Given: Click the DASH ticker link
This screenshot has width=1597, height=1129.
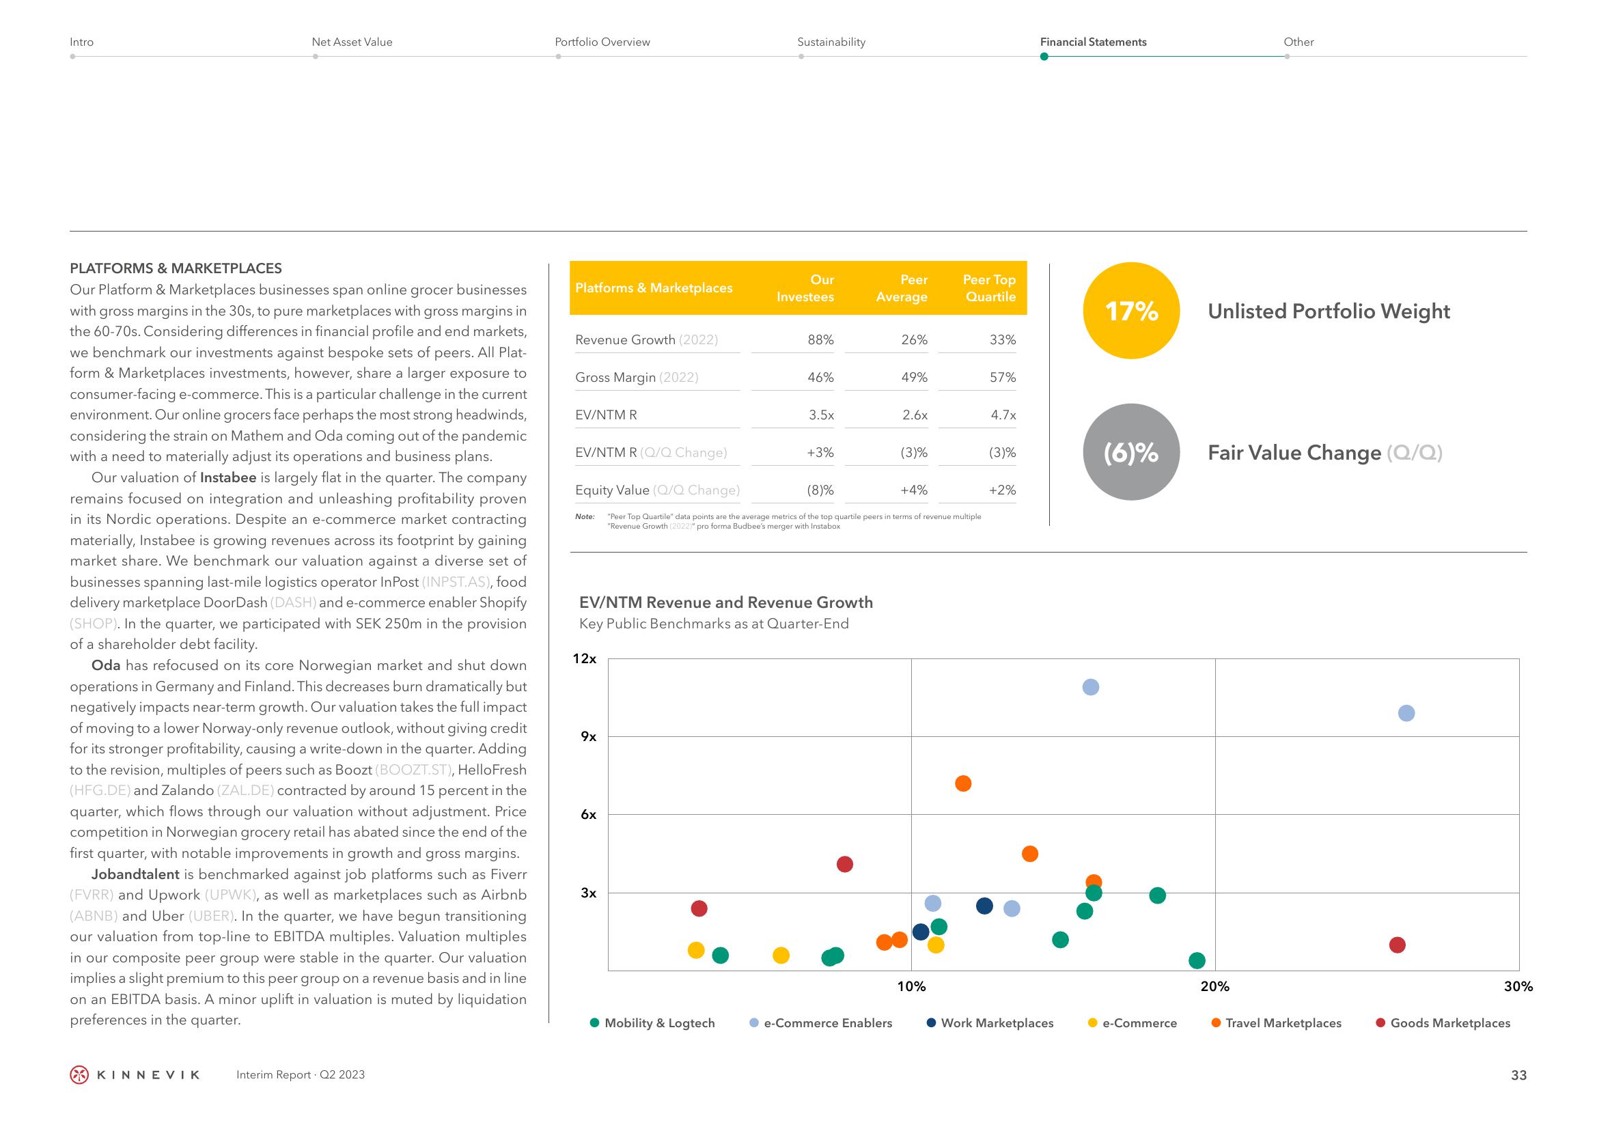Looking at the screenshot, I should tap(294, 602).
